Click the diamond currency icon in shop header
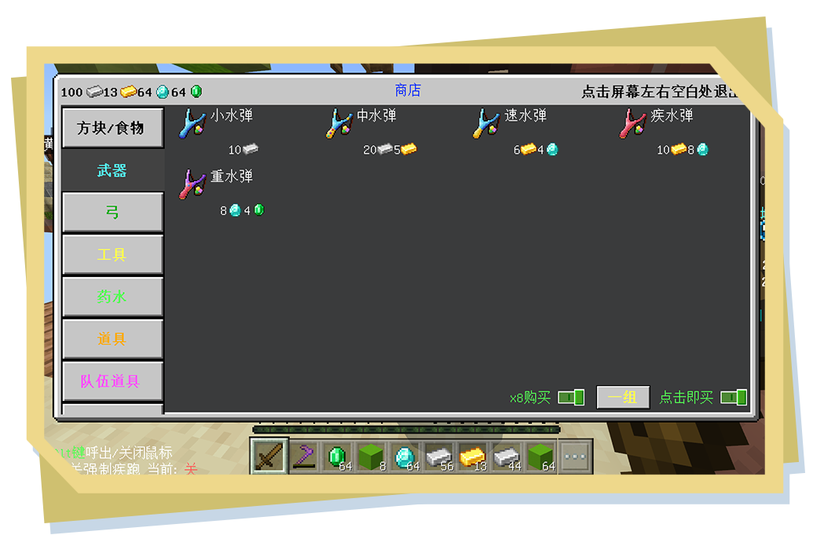This screenshot has height=535, width=813. (x=163, y=93)
